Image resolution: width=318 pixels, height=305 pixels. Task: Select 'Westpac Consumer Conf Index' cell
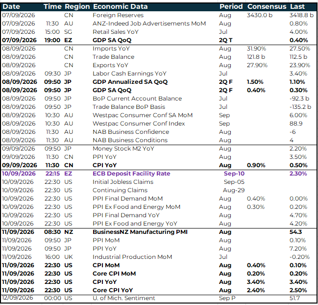(139, 124)
